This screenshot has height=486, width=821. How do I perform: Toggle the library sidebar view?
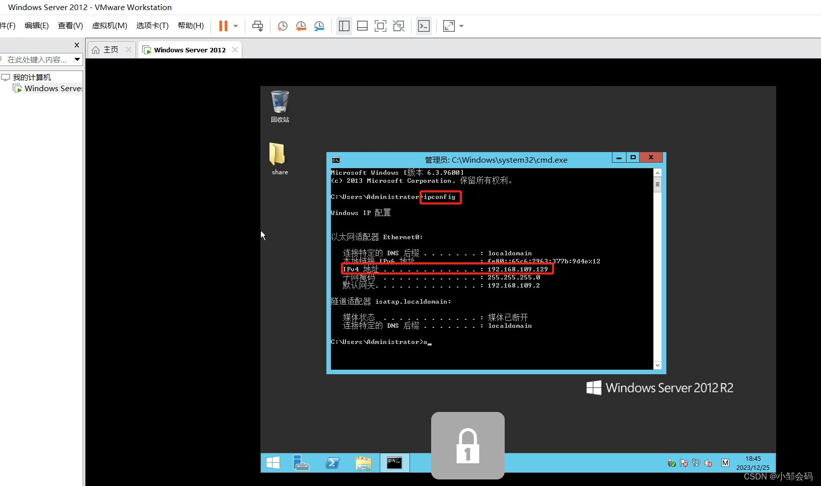(x=345, y=26)
